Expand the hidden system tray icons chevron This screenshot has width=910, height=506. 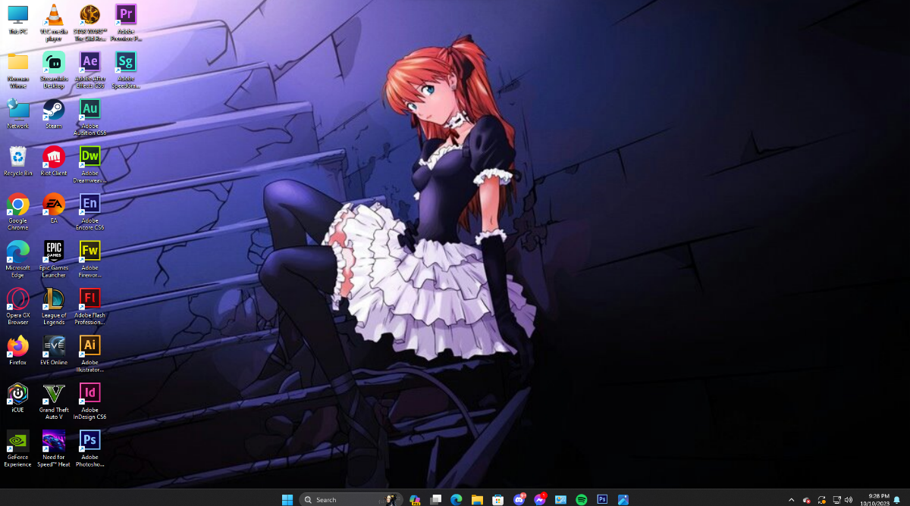(x=792, y=500)
